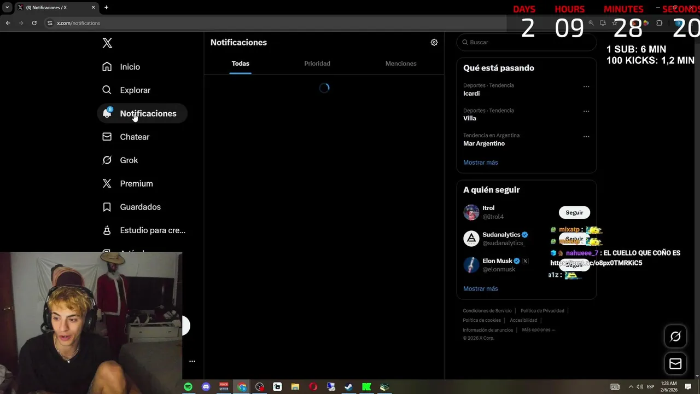Follow Itrol with the Seguir button
700x394 pixels.
pyautogui.click(x=574, y=212)
